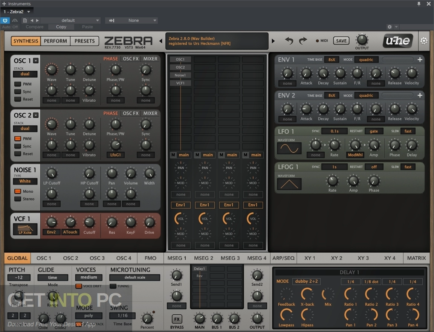Open the OSC 1 dropdown arrow

click(36, 61)
